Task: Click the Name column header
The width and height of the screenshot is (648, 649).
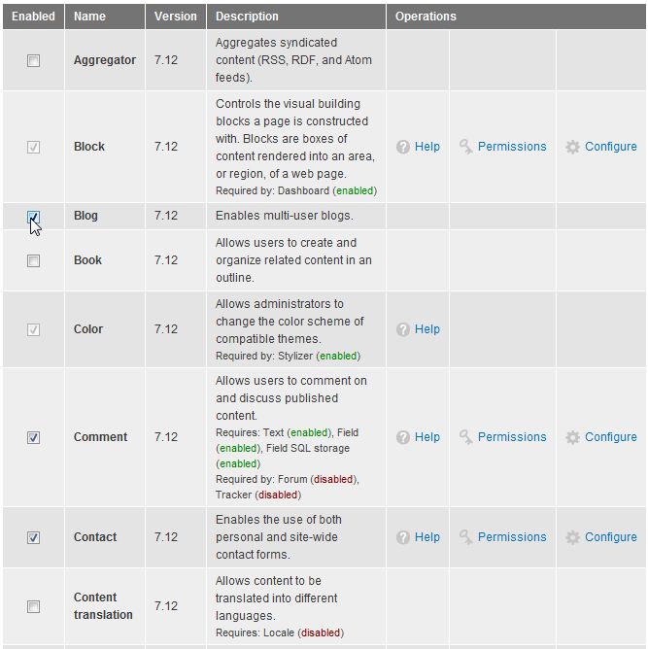Action: [x=89, y=17]
